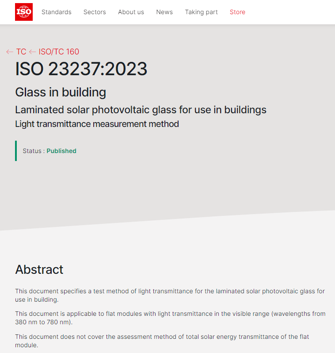Click the paragraph about test method

click(x=170, y=295)
